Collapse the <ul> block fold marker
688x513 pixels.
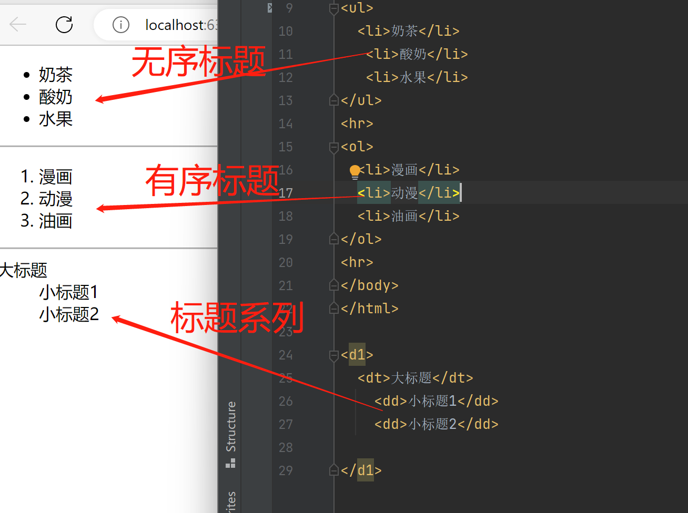[333, 8]
